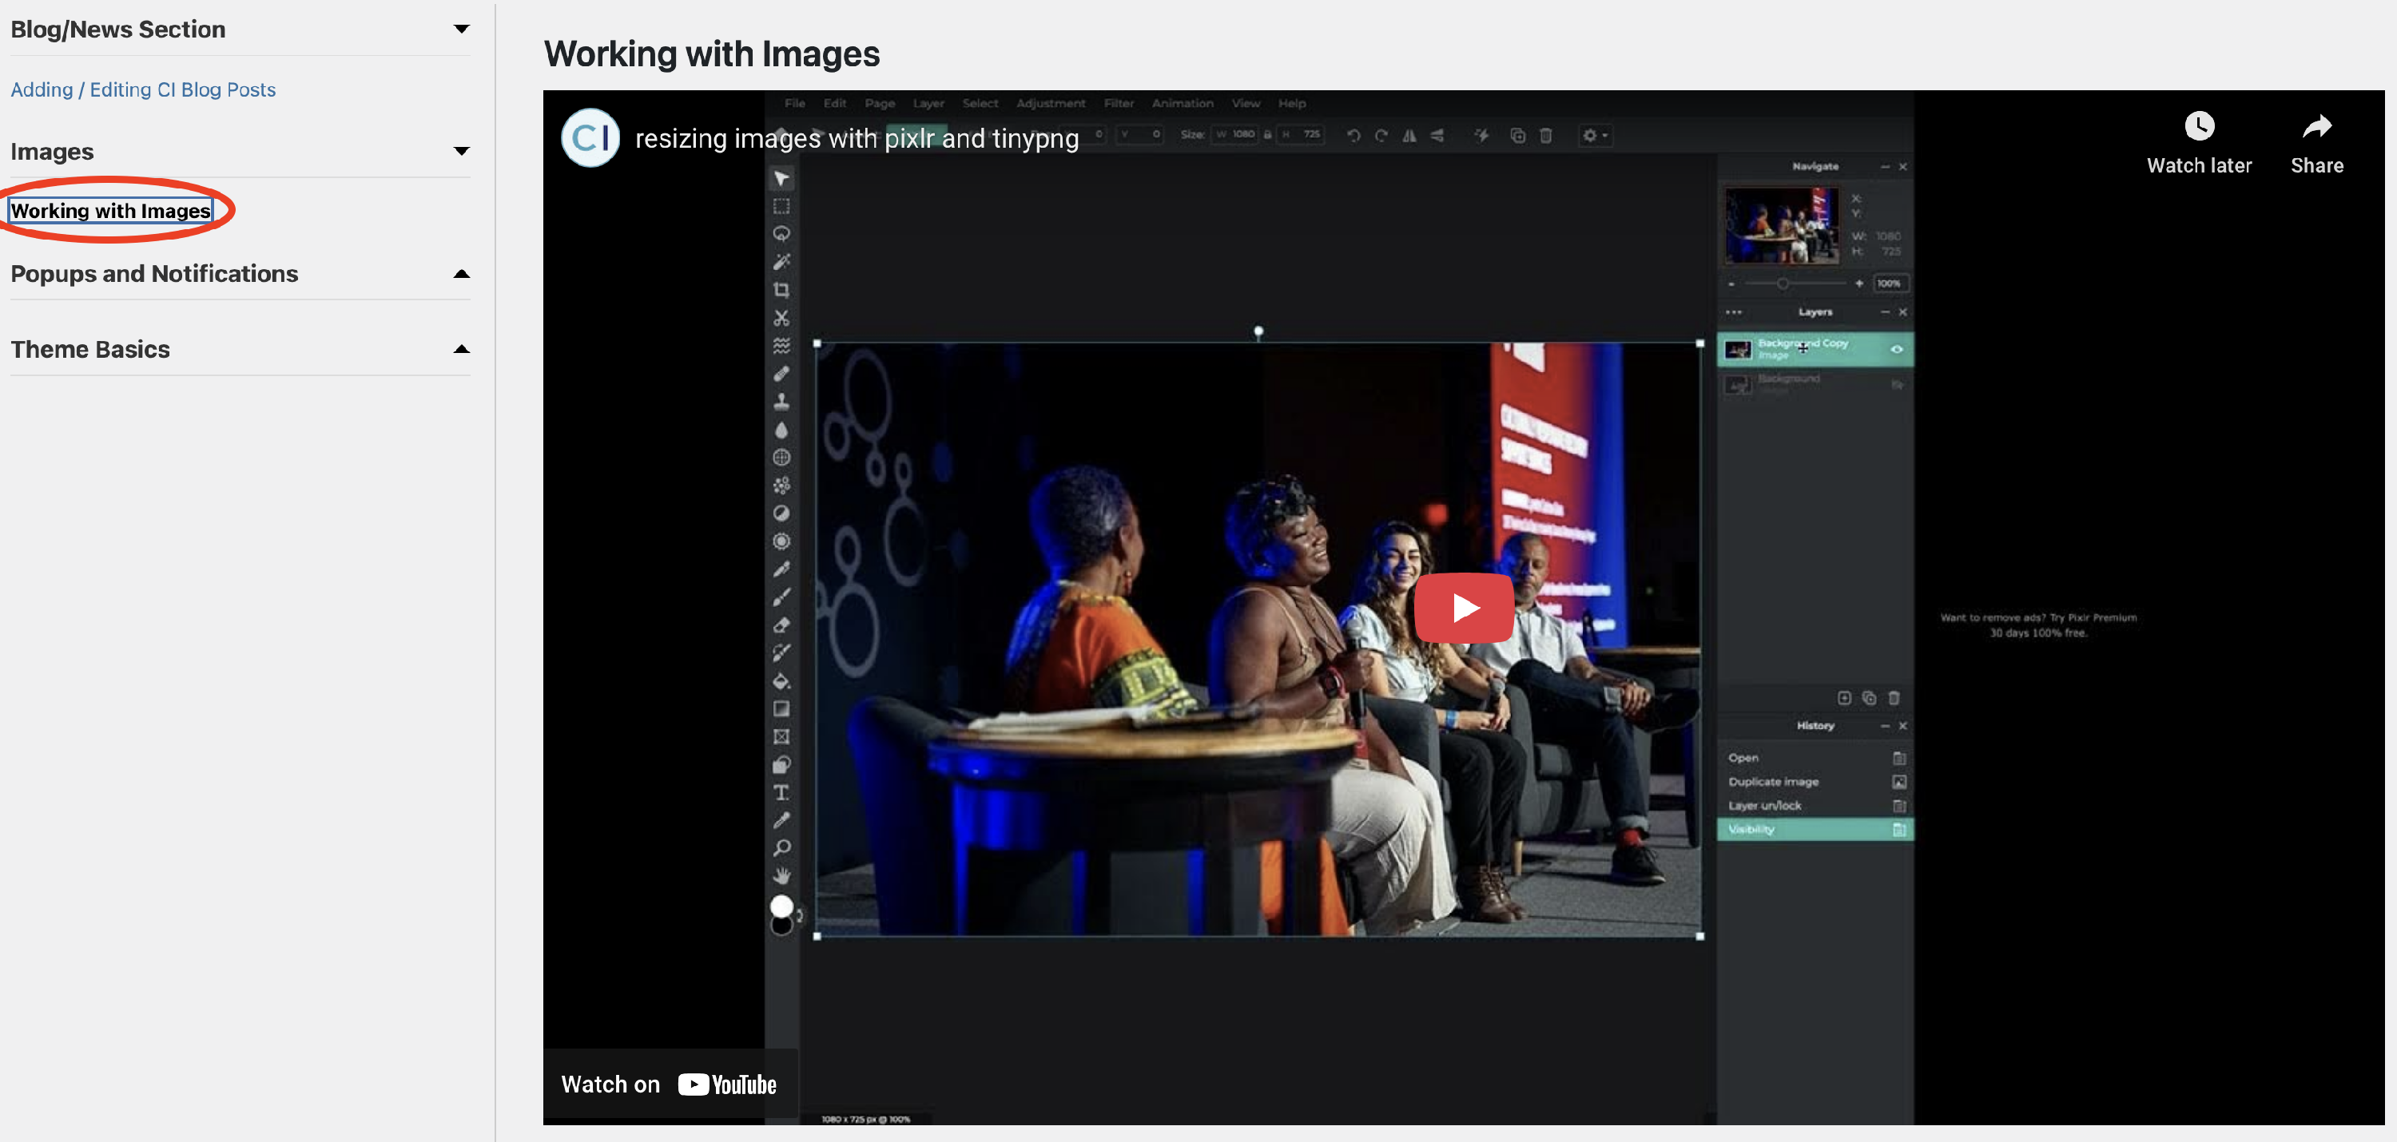Expand the Theme Basics section
The width and height of the screenshot is (2397, 1142).
(x=460, y=349)
